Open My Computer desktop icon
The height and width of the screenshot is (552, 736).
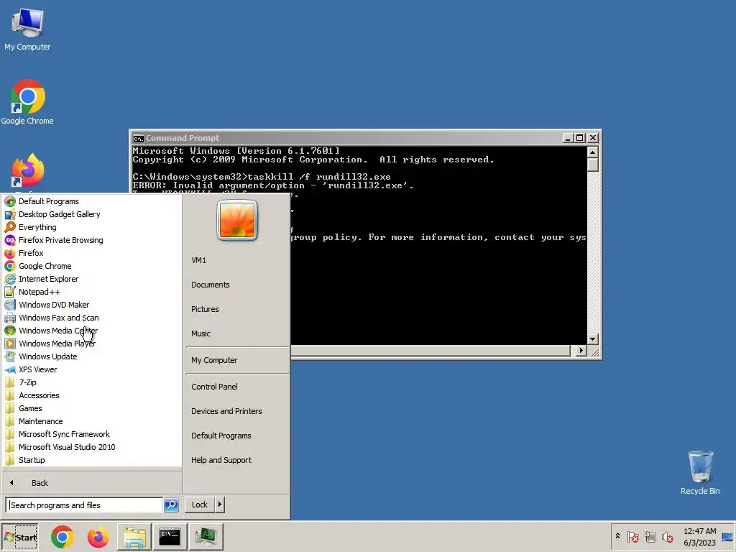pos(27,29)
